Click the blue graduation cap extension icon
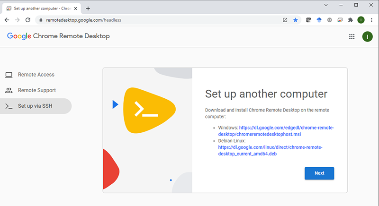379x206 pixels. coord(319,20)
